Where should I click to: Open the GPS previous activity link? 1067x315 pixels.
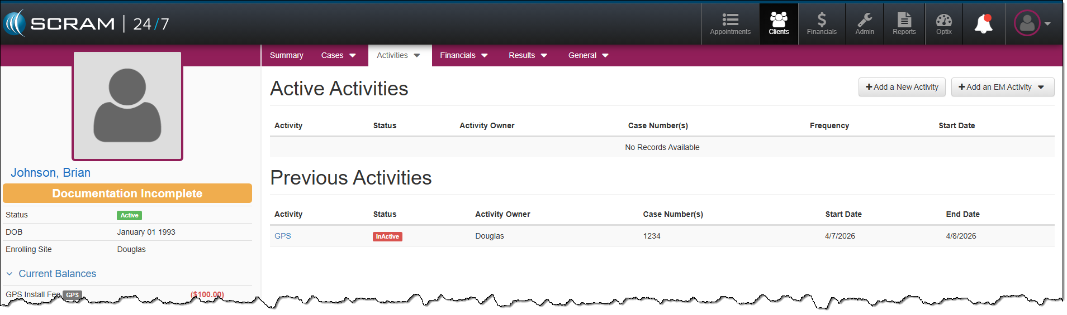(x=282, y=236)
